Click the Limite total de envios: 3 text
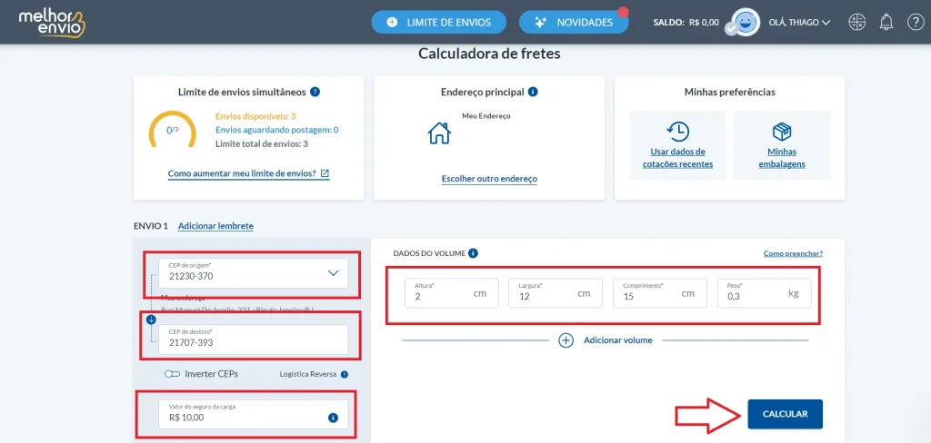 pyautogui.click(x=262, y=143)
